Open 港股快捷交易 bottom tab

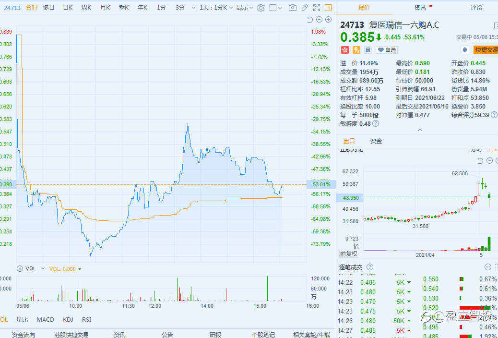(71, 335)
